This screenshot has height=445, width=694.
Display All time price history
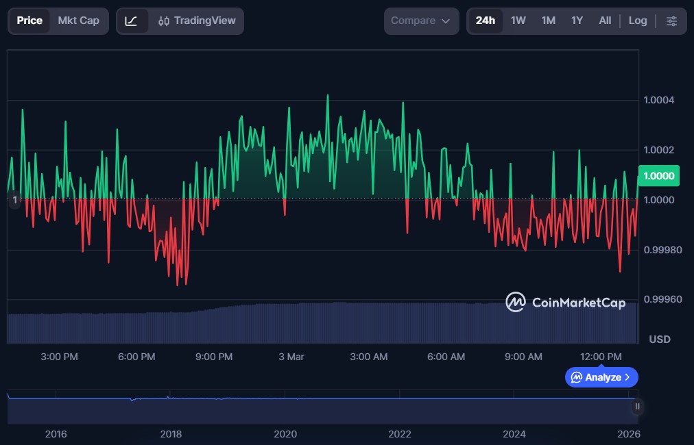(604, 21)
